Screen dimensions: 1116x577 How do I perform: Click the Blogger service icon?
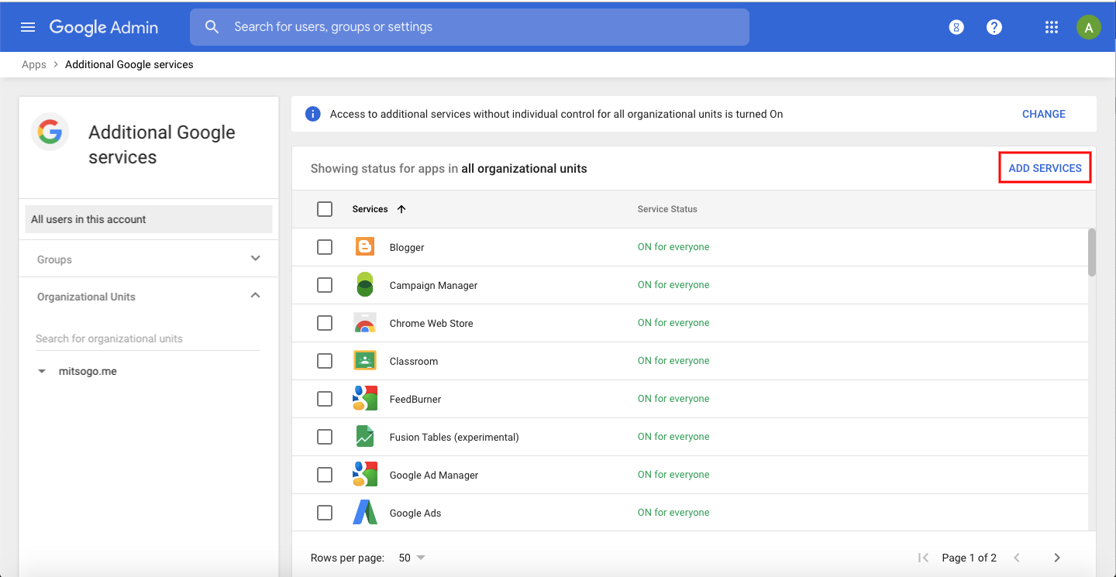click(x=365, y=247)
